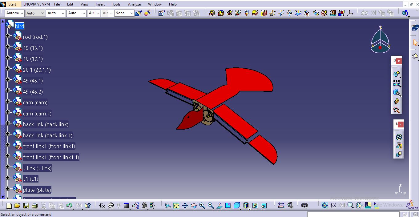Image resolution: width=419 pixels, height=217 pixels.
Task: Click the Simulation icon in floating D toolbar
Action: pos(397,74)
